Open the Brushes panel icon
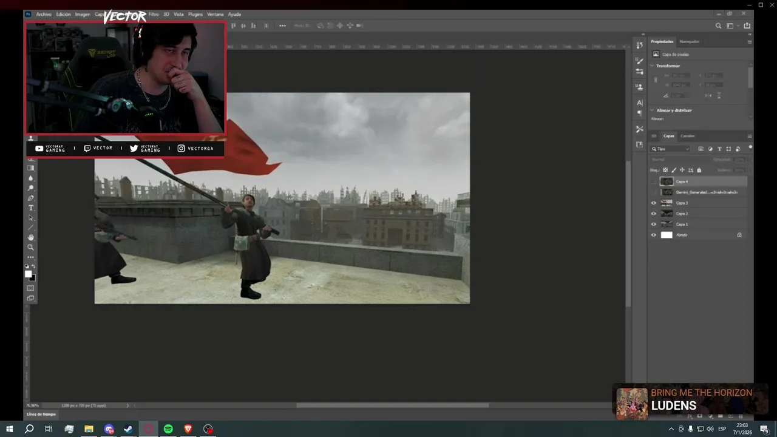Image resolution: width=777 pixels, height=437 pixels. tap(639, 61)
